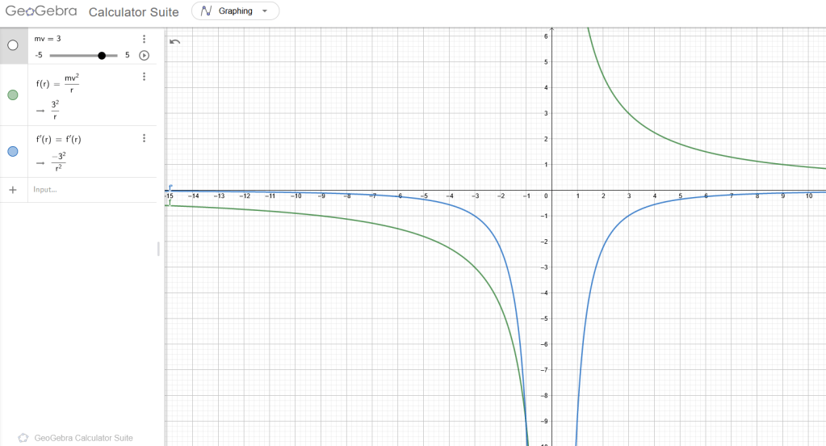Expand the Graphing dropdown arrow
826x446 pixels.
(x=265, y=11)
